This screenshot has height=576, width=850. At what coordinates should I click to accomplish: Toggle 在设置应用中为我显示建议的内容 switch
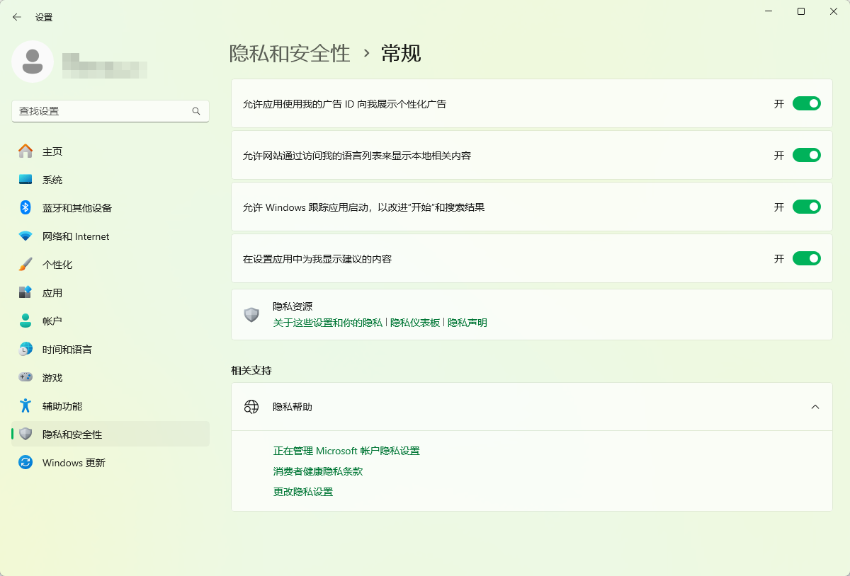(806, 258)
